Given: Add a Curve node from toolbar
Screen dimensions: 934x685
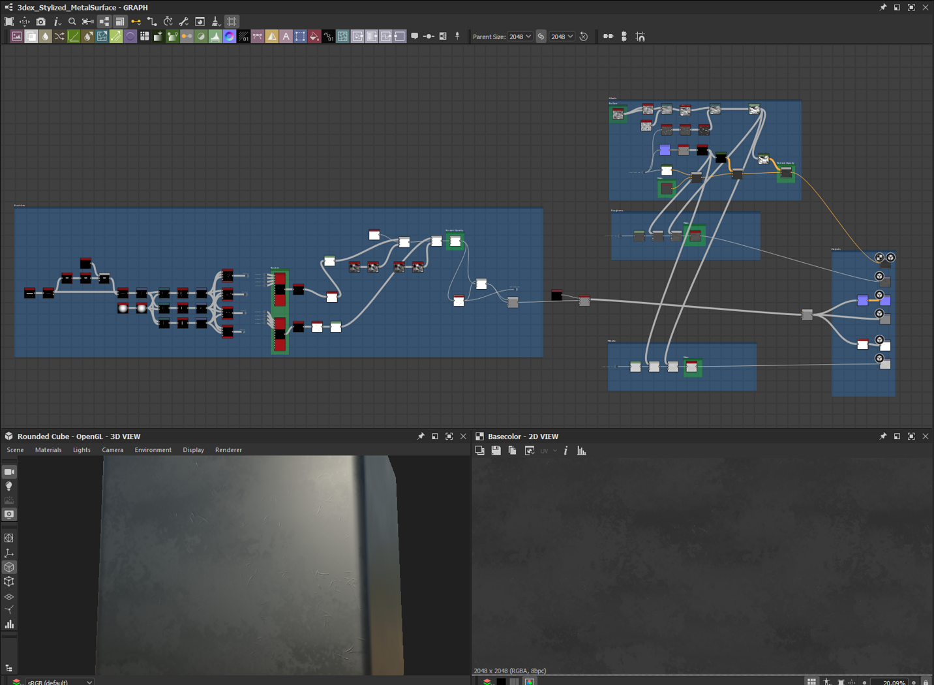Looking at the screenshot, I should [74, 37].
